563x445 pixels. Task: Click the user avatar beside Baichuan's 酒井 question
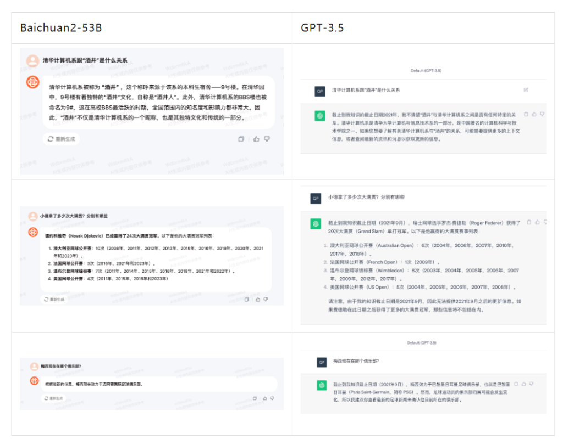tap(32, 60)
